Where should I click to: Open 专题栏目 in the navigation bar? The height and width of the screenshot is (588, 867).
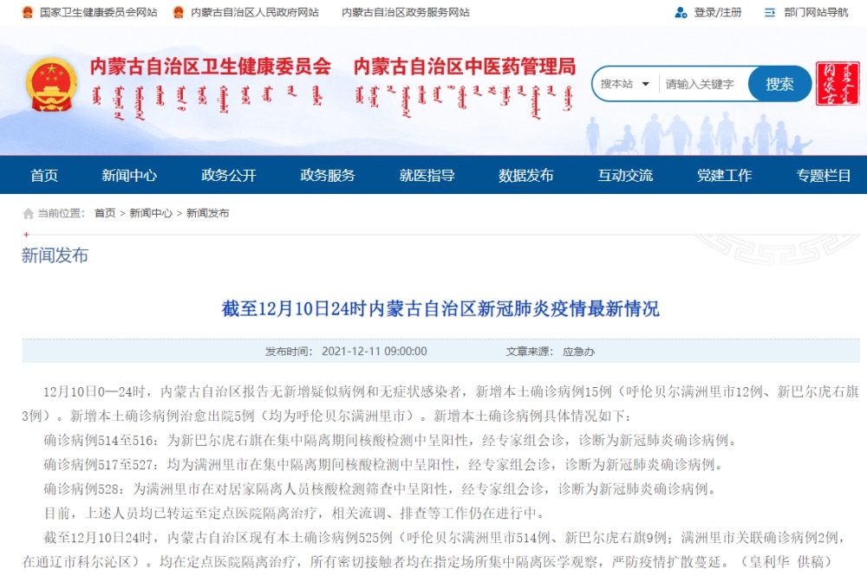(823, 175)
